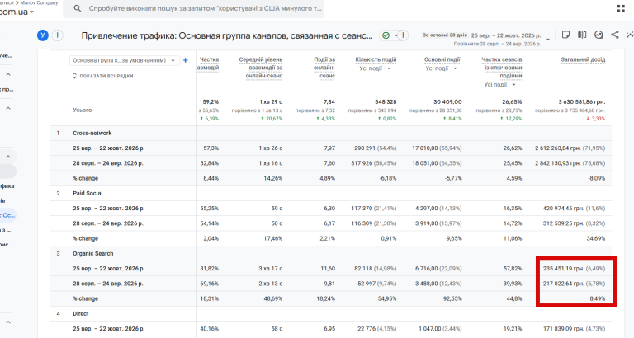Open the primary channel group dimension dropdown
Viewport: 634px width, 338px height.
[125, 60]
